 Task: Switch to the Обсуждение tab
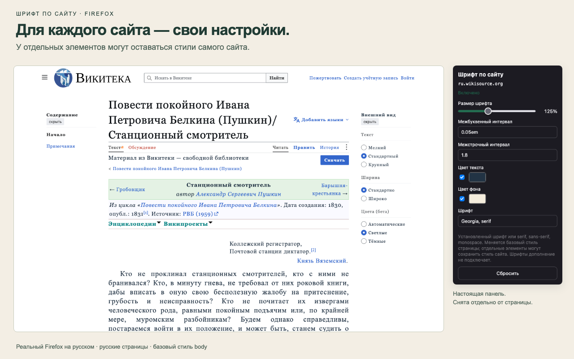142,147
